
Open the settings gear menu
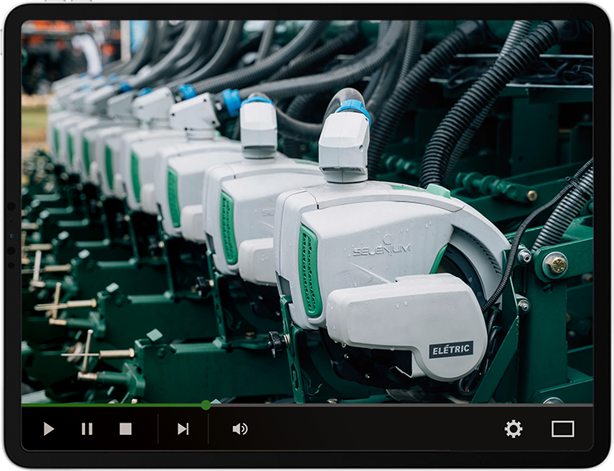pos(513,428)
